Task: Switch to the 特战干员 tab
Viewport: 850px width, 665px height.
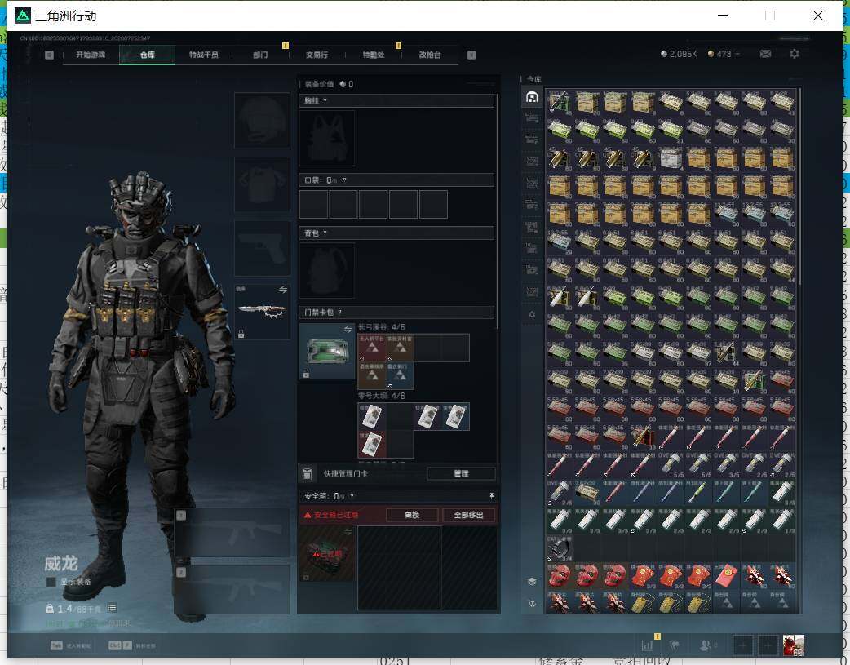Action: click(x=204, y=55)
